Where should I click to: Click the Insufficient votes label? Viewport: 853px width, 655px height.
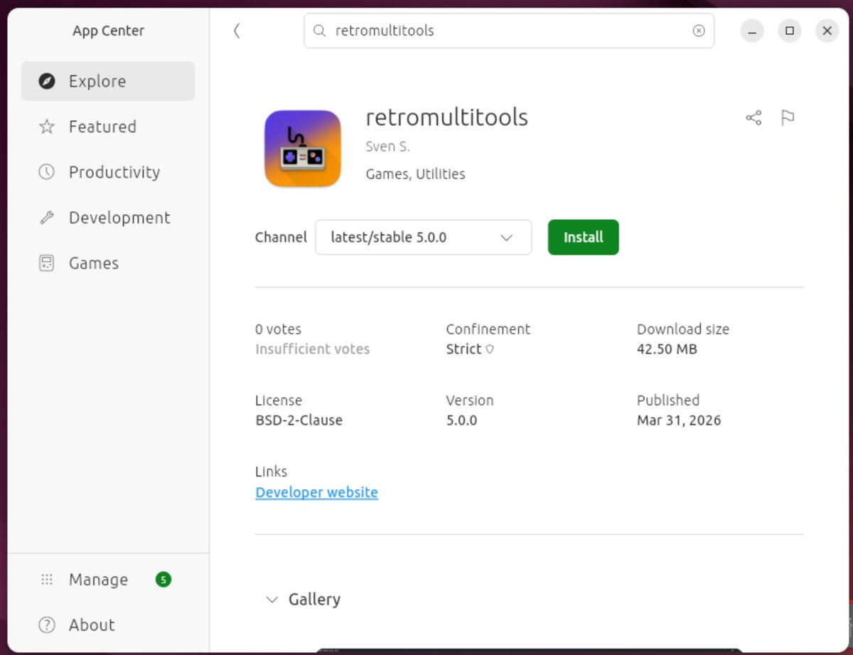[x=313, y=349]
